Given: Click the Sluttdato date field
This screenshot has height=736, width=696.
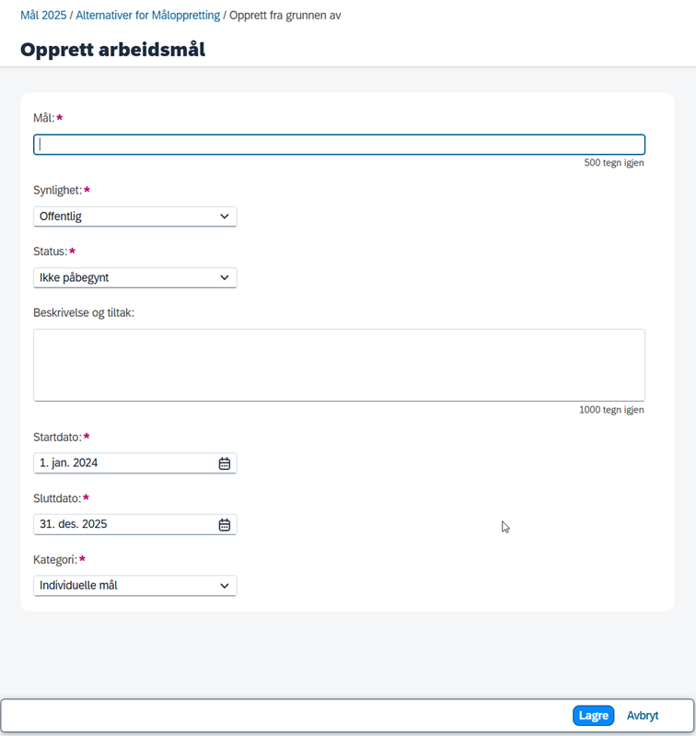Looking at the screenshot, I should (x=135, y=524).
